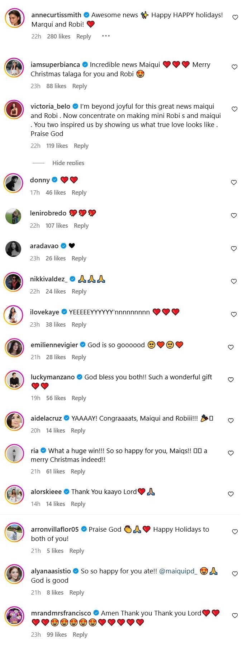View the 280 likes on annecurtissmith's comment

[x=58, y=36]
